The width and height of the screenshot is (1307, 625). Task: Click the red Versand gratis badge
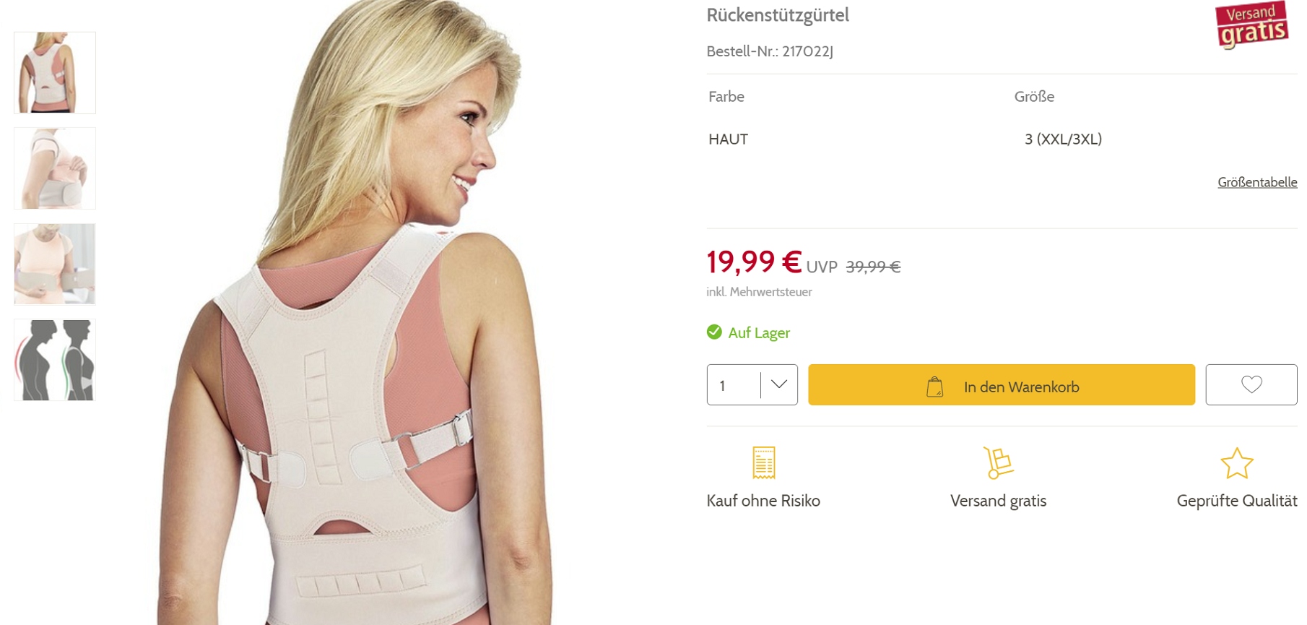[1251, 25]
